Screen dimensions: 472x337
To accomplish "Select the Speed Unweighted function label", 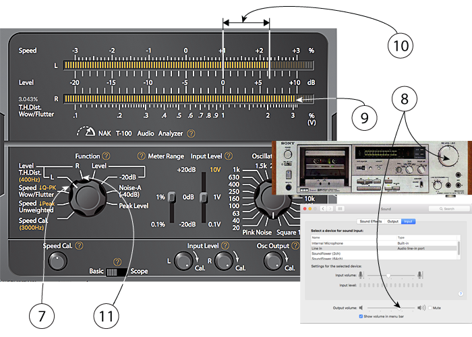I will click(x=36, y=206).
